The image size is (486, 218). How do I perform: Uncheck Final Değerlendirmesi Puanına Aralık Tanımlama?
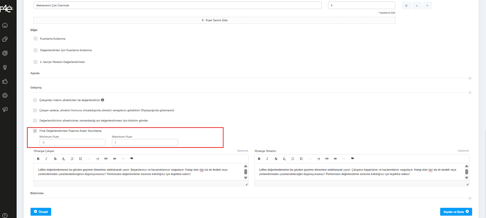35,131
